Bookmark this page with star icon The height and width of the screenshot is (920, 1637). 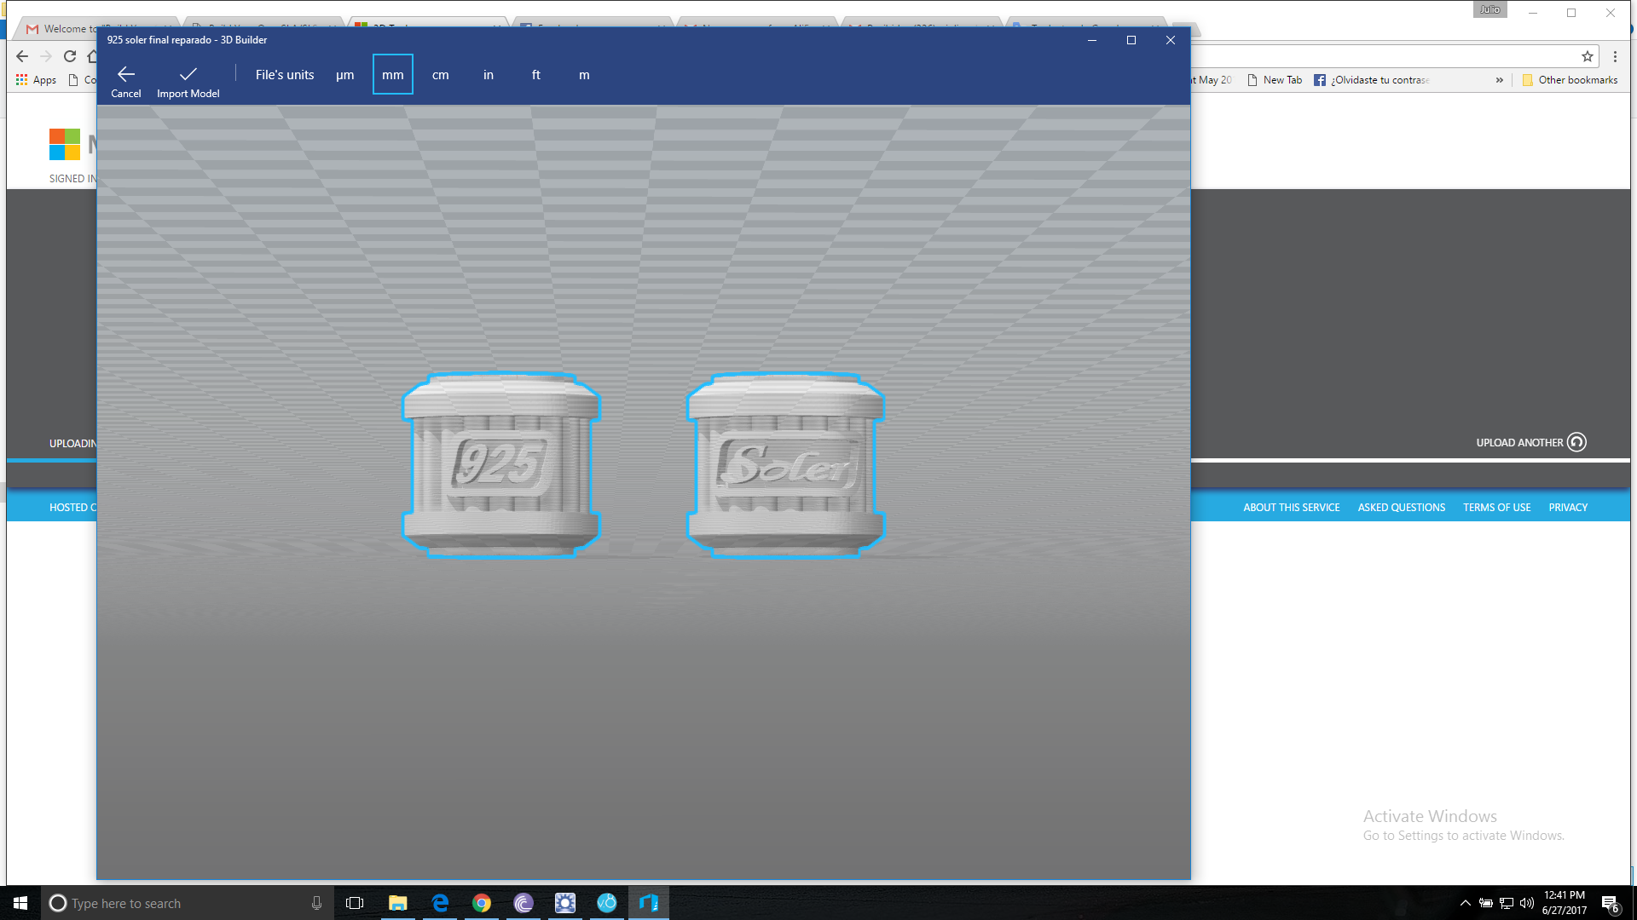1588,56
